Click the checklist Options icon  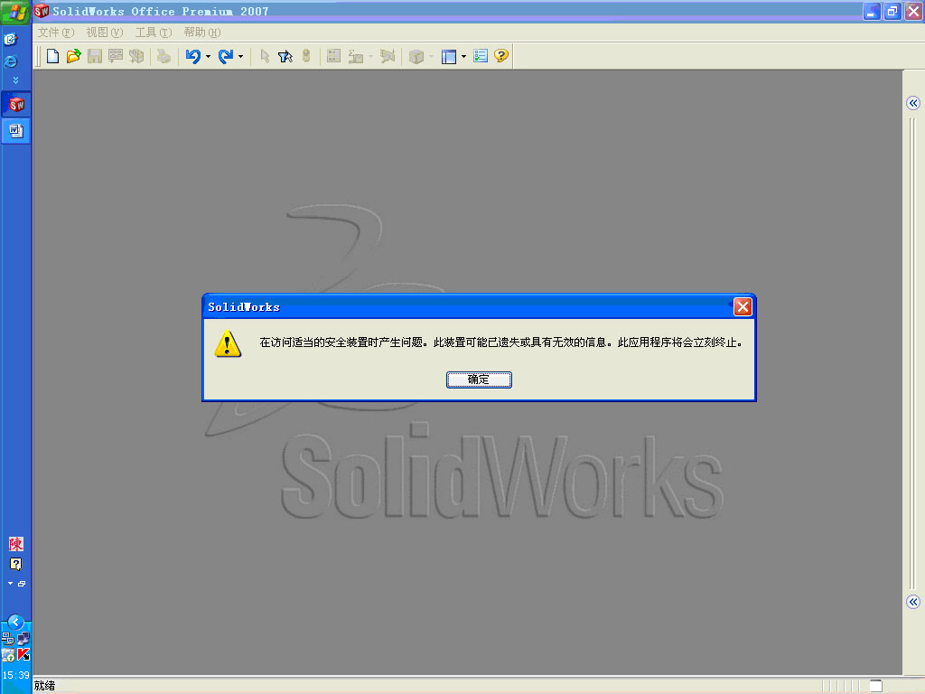coord(481,56)
